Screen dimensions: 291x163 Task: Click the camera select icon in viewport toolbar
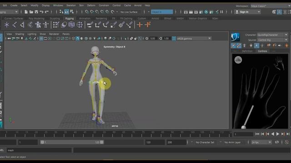click(9, 38)
